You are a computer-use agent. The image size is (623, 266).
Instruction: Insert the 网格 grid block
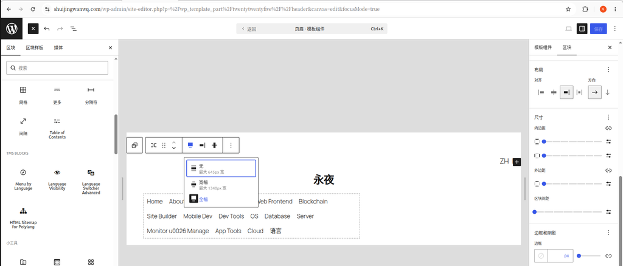tap(23, 95)
